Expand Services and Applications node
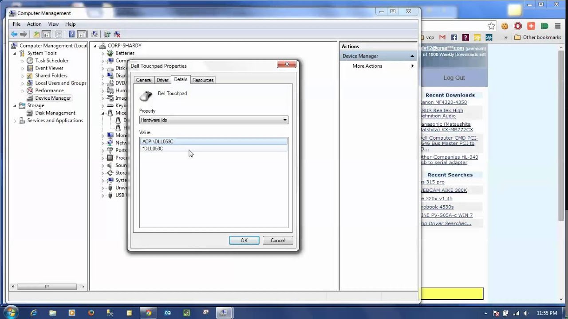Screen dimensions: 568x319 tap(15, 121)
